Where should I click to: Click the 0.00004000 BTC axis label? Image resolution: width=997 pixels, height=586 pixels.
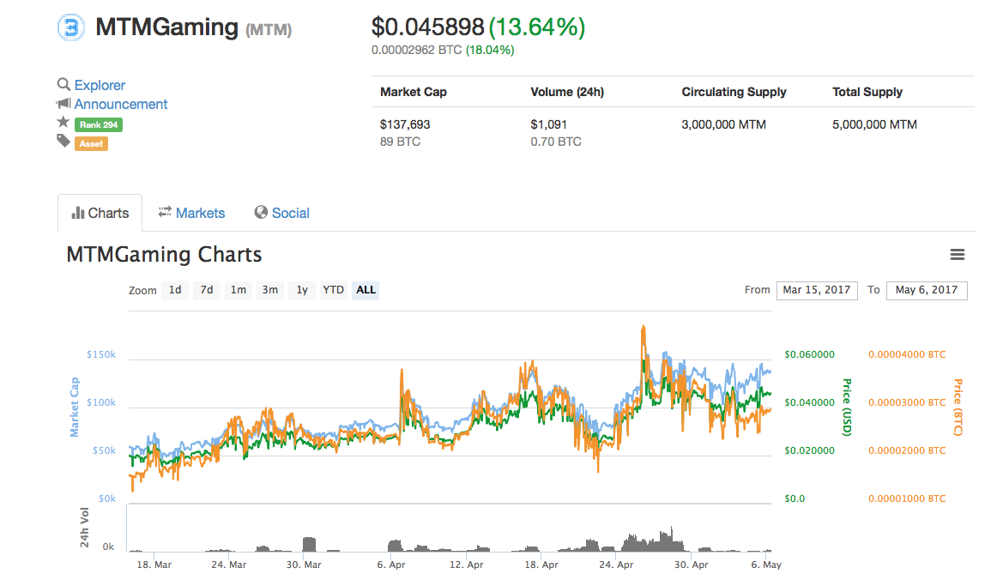907,354
